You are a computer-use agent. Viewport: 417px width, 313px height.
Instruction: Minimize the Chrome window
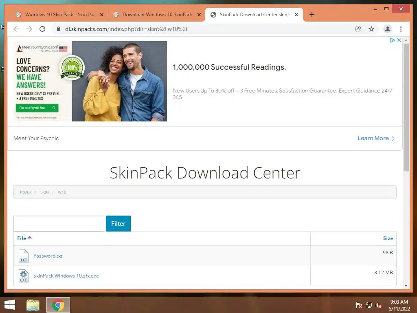[375, 9]
